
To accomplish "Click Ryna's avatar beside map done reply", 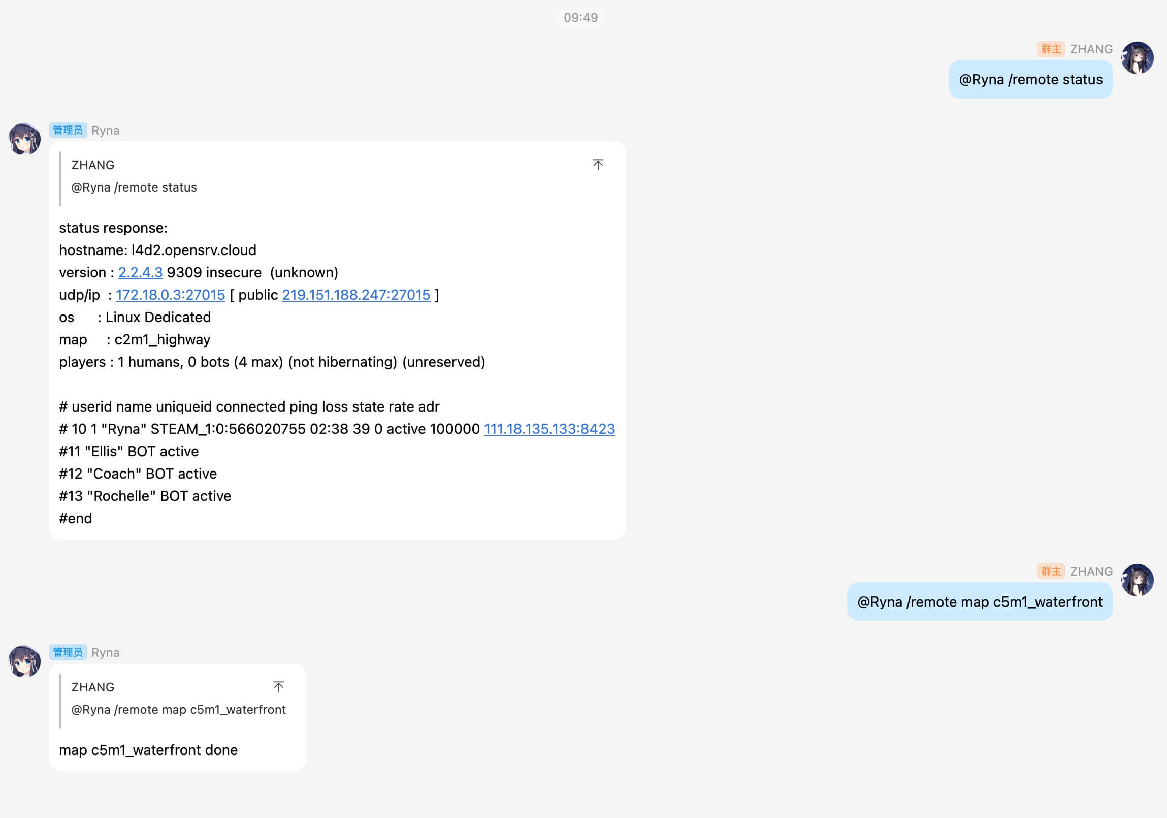I will [x=24, y=661].
